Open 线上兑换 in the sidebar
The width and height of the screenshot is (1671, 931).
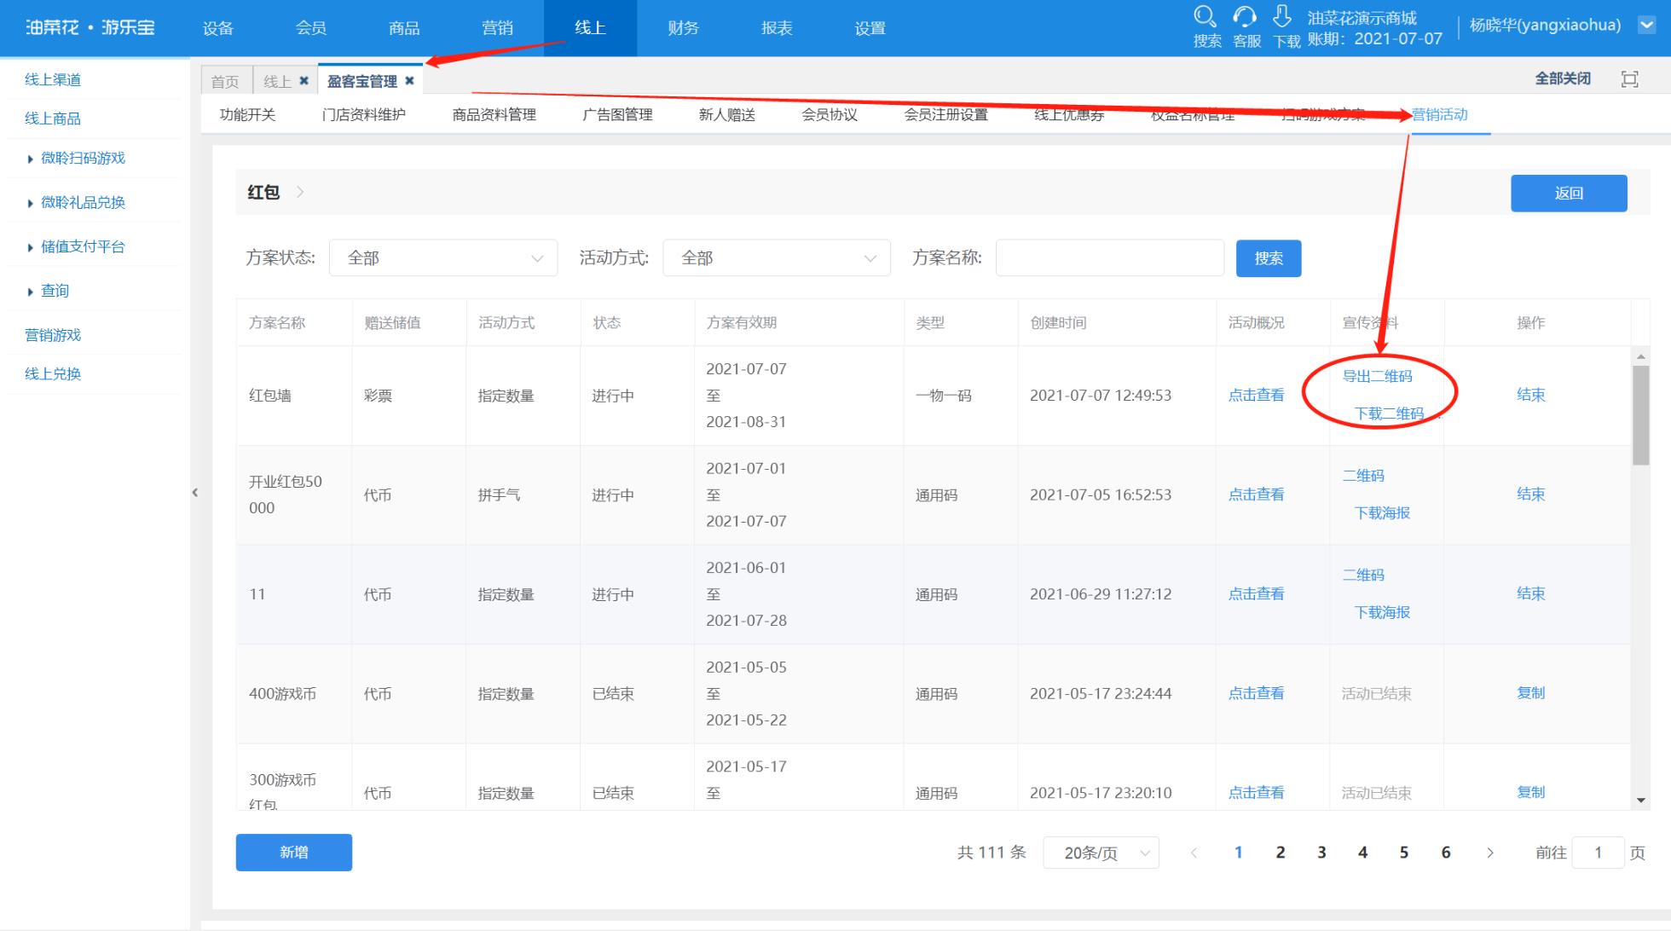pyautogui.click(x=53, y=373)
